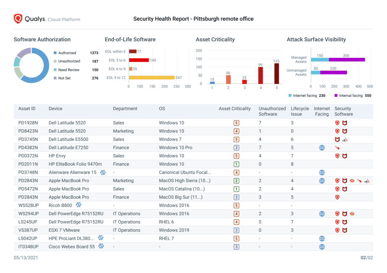Click the "Lifecycle Issue" column header
This screenshot has width=387, height=273.
point(300,111)
